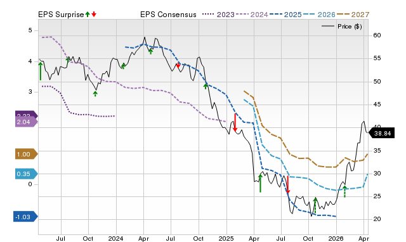Click the light blue 0.35 value tag

(x=26, y=174)
